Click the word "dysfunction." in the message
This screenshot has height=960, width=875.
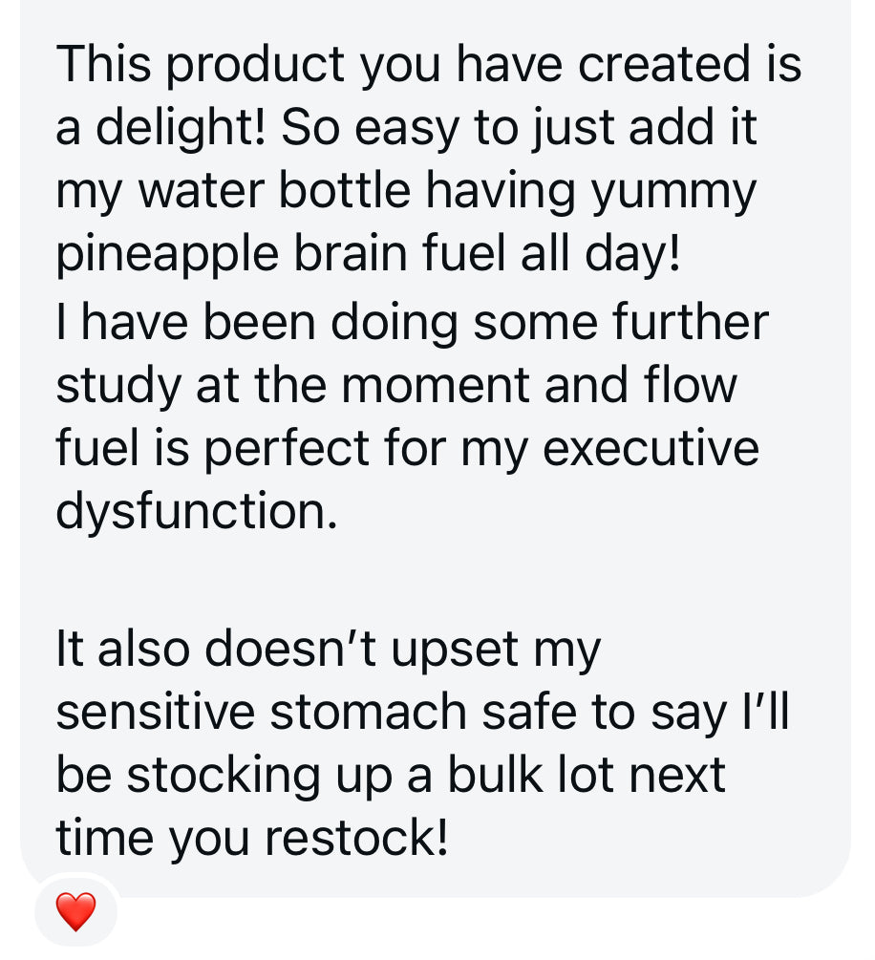(x=197, y=512)
